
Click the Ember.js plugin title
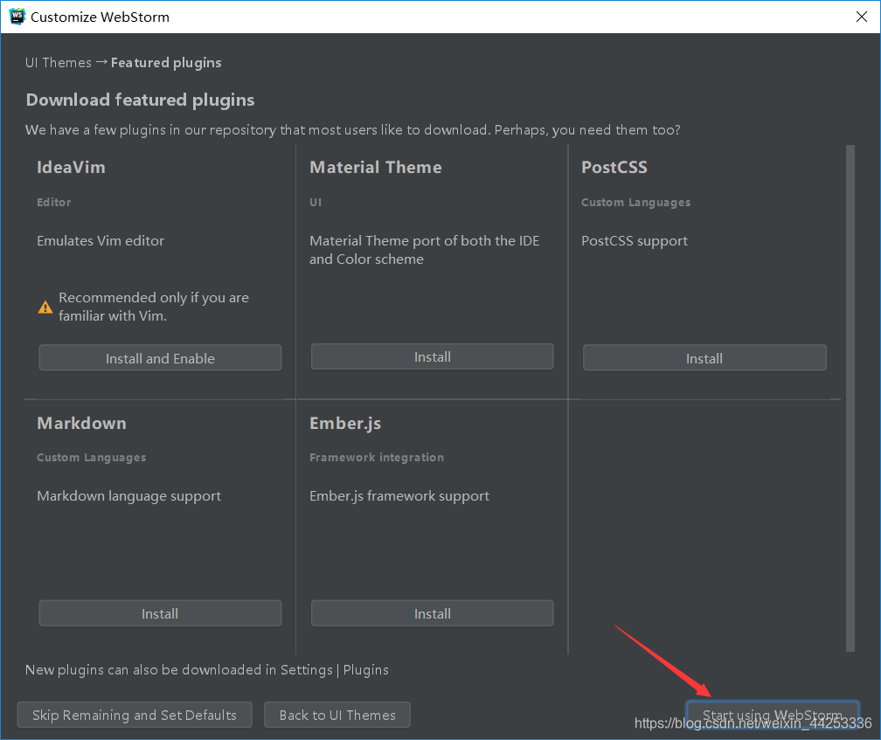[x=345, y=424]
